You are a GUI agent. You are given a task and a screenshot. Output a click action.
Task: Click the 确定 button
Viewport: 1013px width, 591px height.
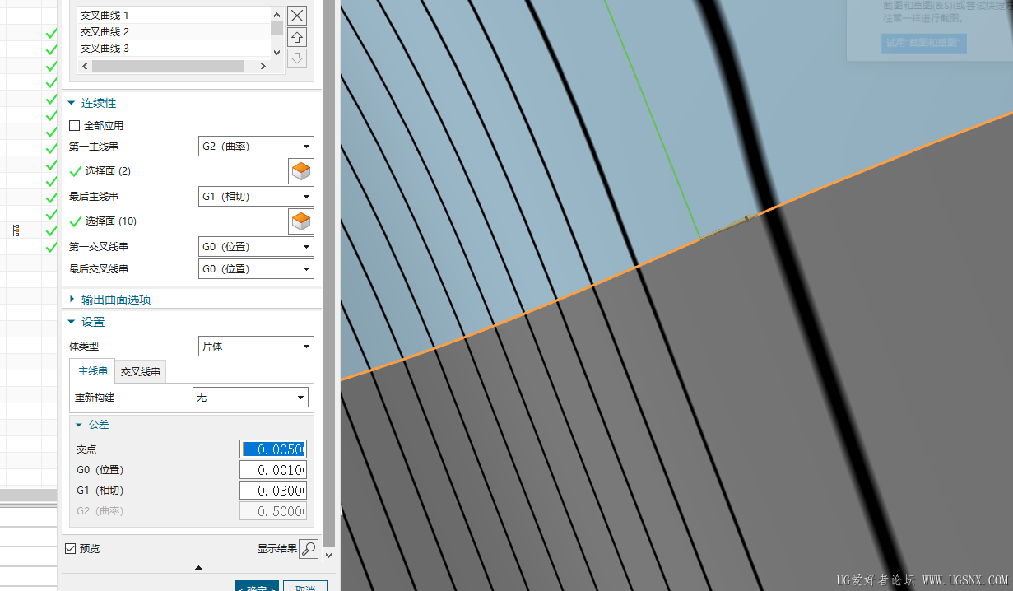[257, 587]
